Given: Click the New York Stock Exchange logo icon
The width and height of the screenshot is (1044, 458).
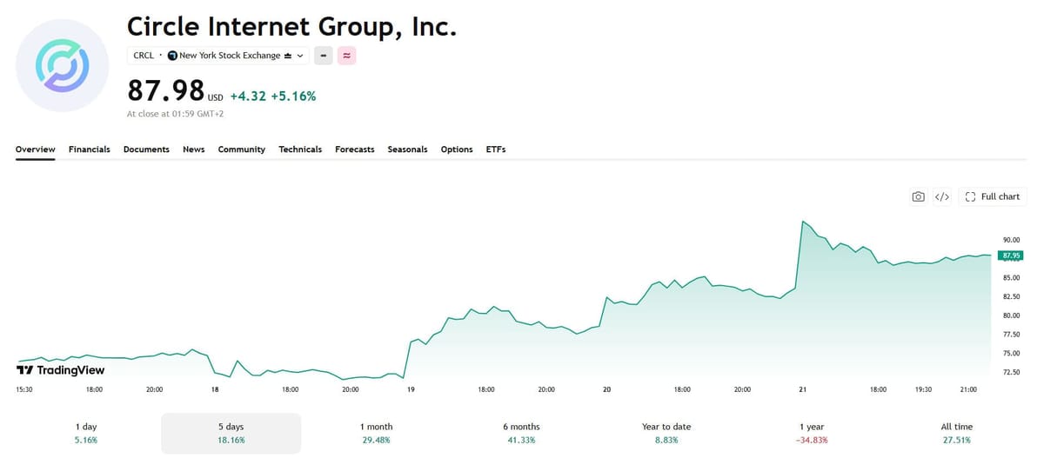Looking at the screenshot, I should click(172, 56).
